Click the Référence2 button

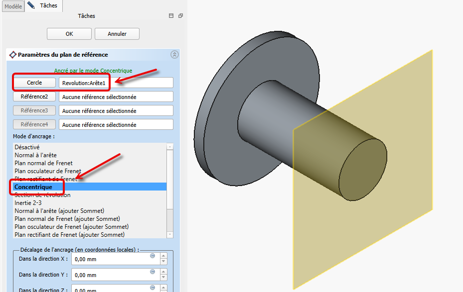(34, 97)
